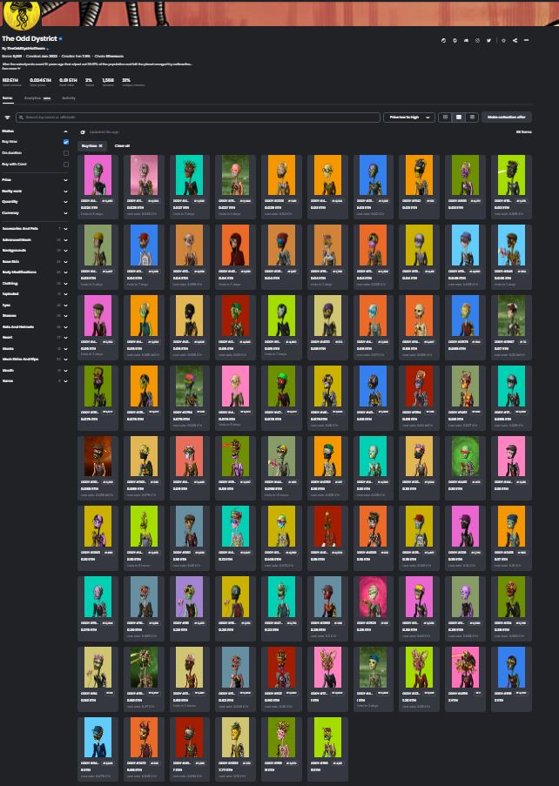559x786 pixels.
Task: Expand the Body Modifications trait filter
Action: (35, 272)
